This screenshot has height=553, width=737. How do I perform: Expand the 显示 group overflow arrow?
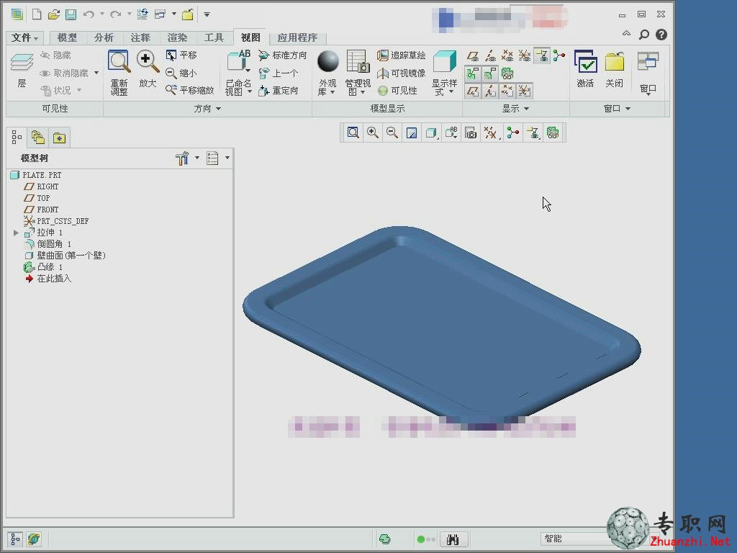click(526, 109)
